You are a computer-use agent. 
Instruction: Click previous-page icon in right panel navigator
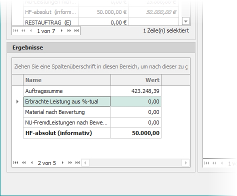(214, 163)
